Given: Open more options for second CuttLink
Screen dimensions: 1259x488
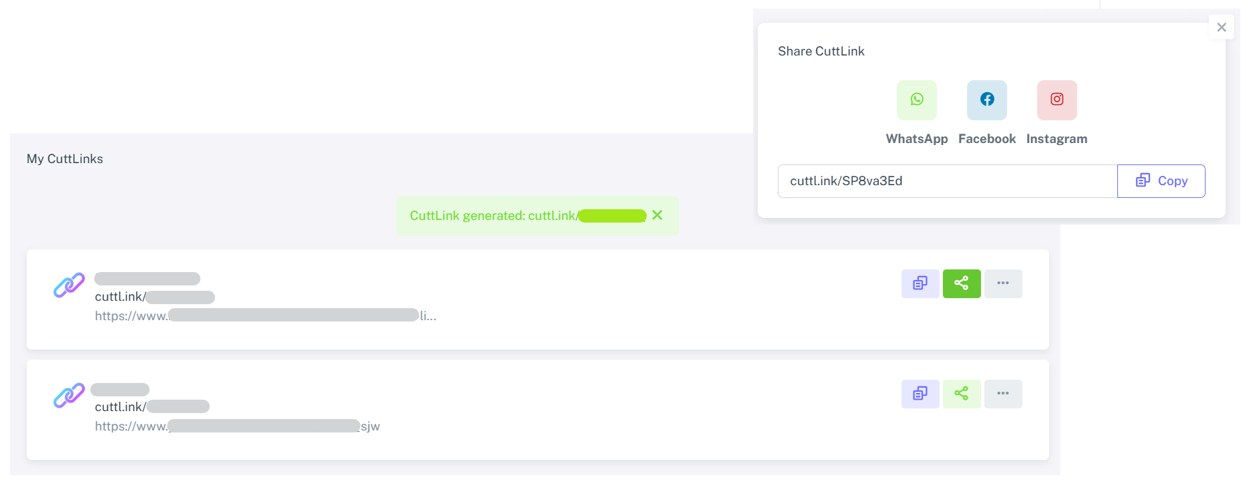Looking at the screenshot, I should coord(1002,394).
